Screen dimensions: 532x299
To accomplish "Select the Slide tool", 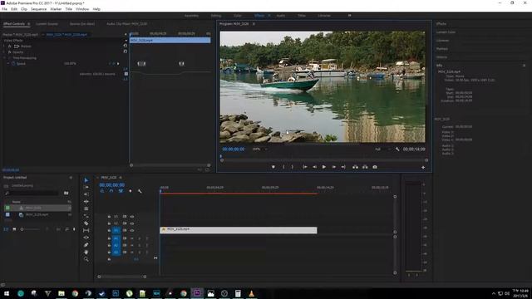I will click(x=86, y=238).
